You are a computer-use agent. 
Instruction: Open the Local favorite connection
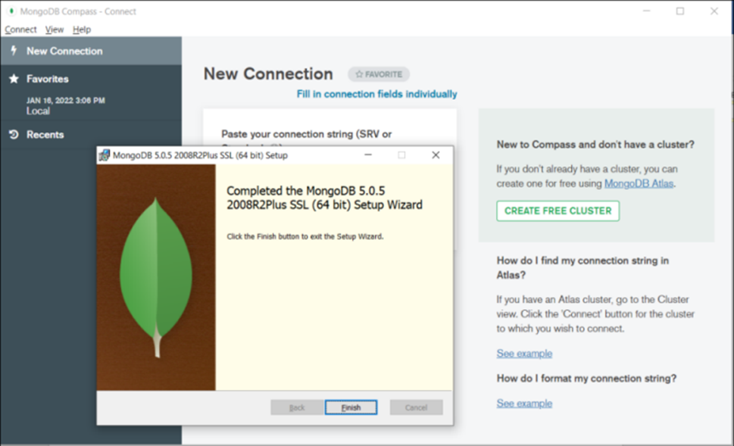coord(38,111)
